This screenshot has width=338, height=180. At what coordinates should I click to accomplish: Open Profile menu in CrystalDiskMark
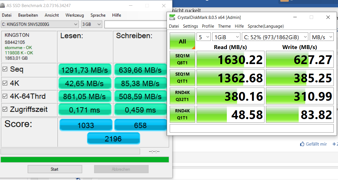tap(208, 26)
